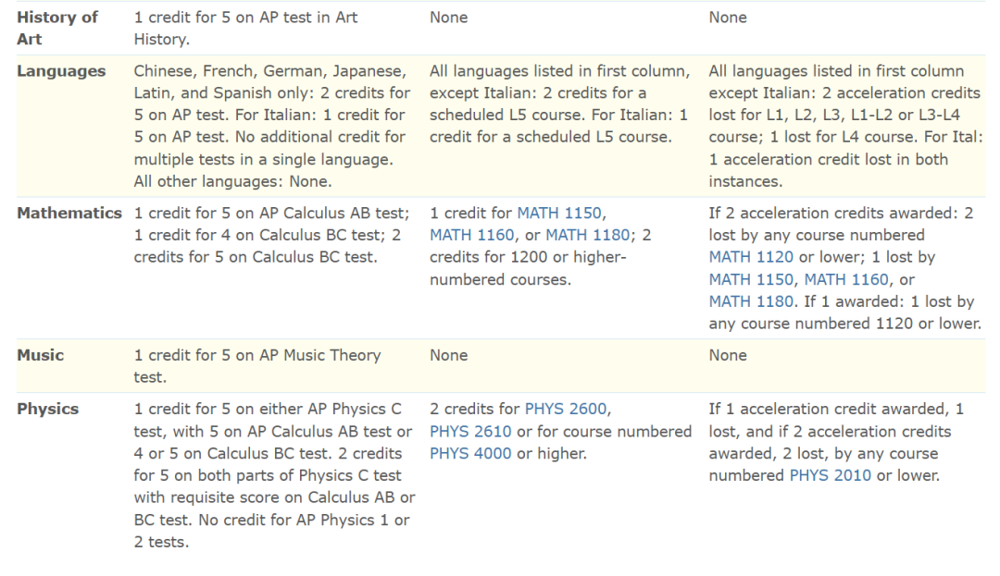
Task: Click the AP Art History credit text
Action: (x=245, y=28)
